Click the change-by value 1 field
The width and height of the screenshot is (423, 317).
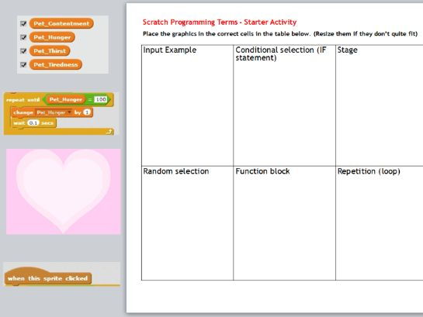[x=87, y=112]
